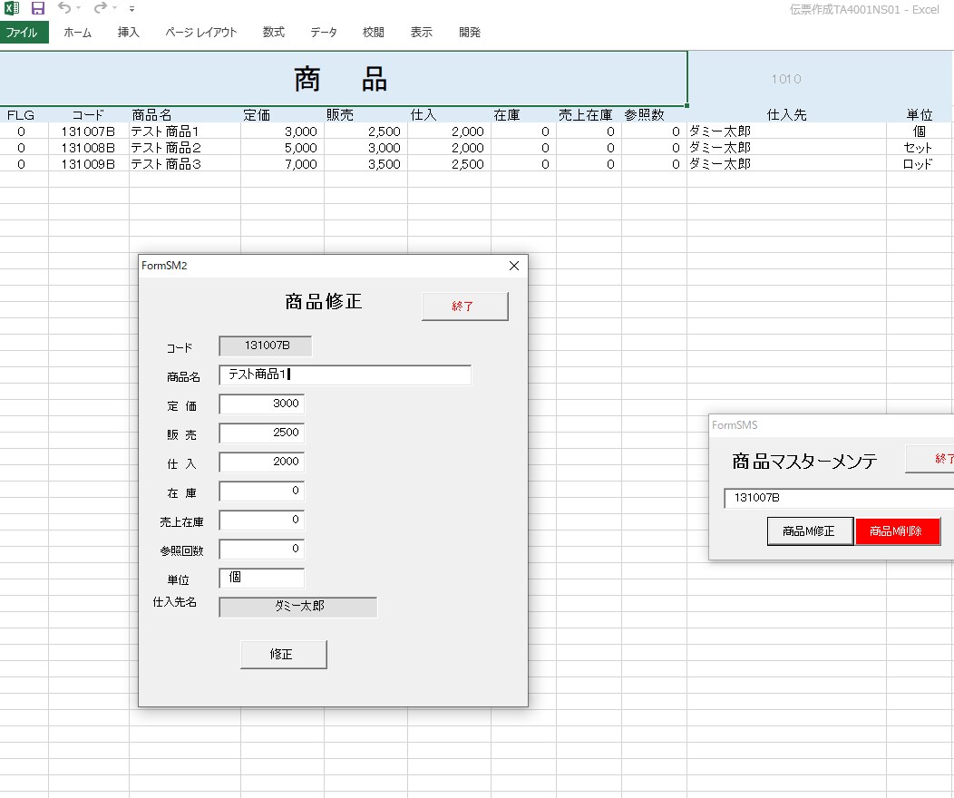Open the Redo history dropdown arrow
954x798 pixels.
pyautogui.click(x=115, y=8)
